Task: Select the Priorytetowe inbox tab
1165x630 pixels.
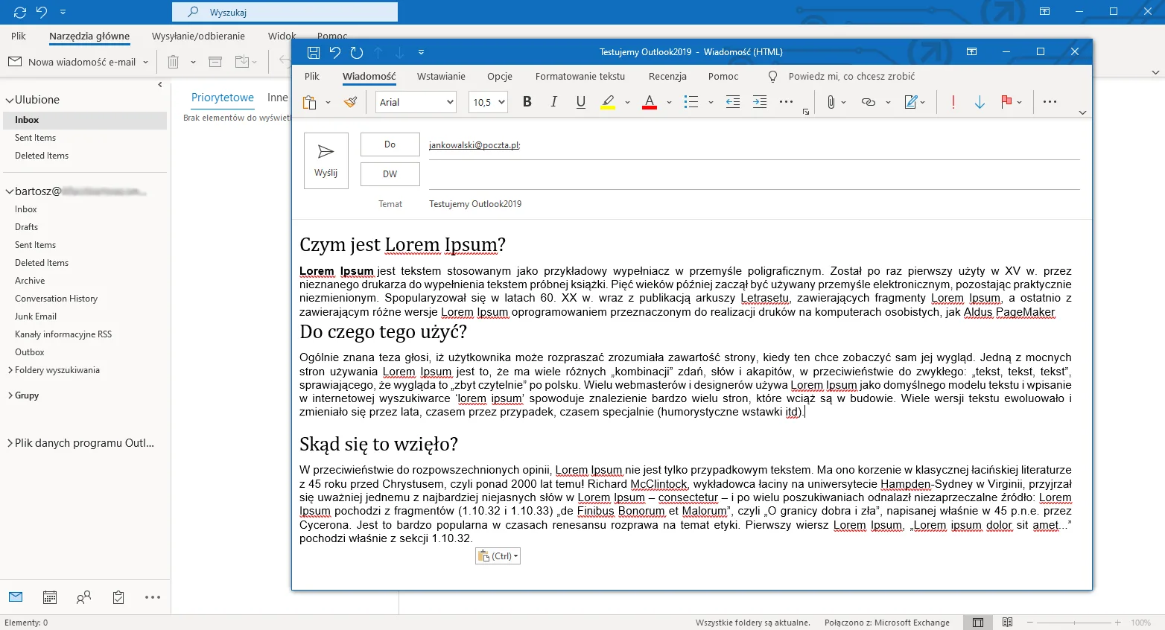Action: point(223,98)
